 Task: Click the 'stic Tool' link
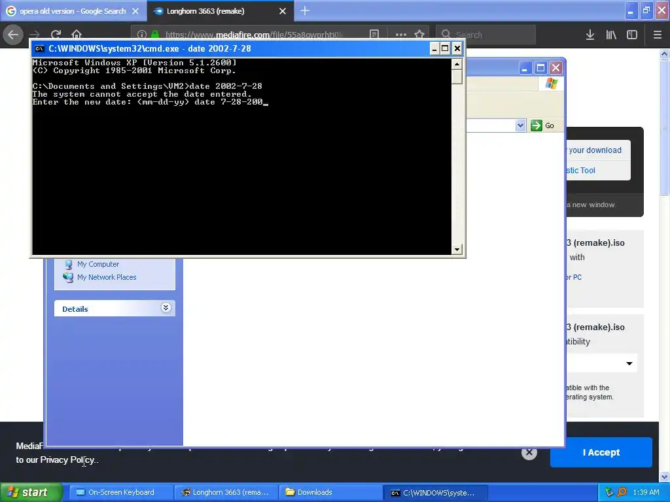[x=580, y=171]
